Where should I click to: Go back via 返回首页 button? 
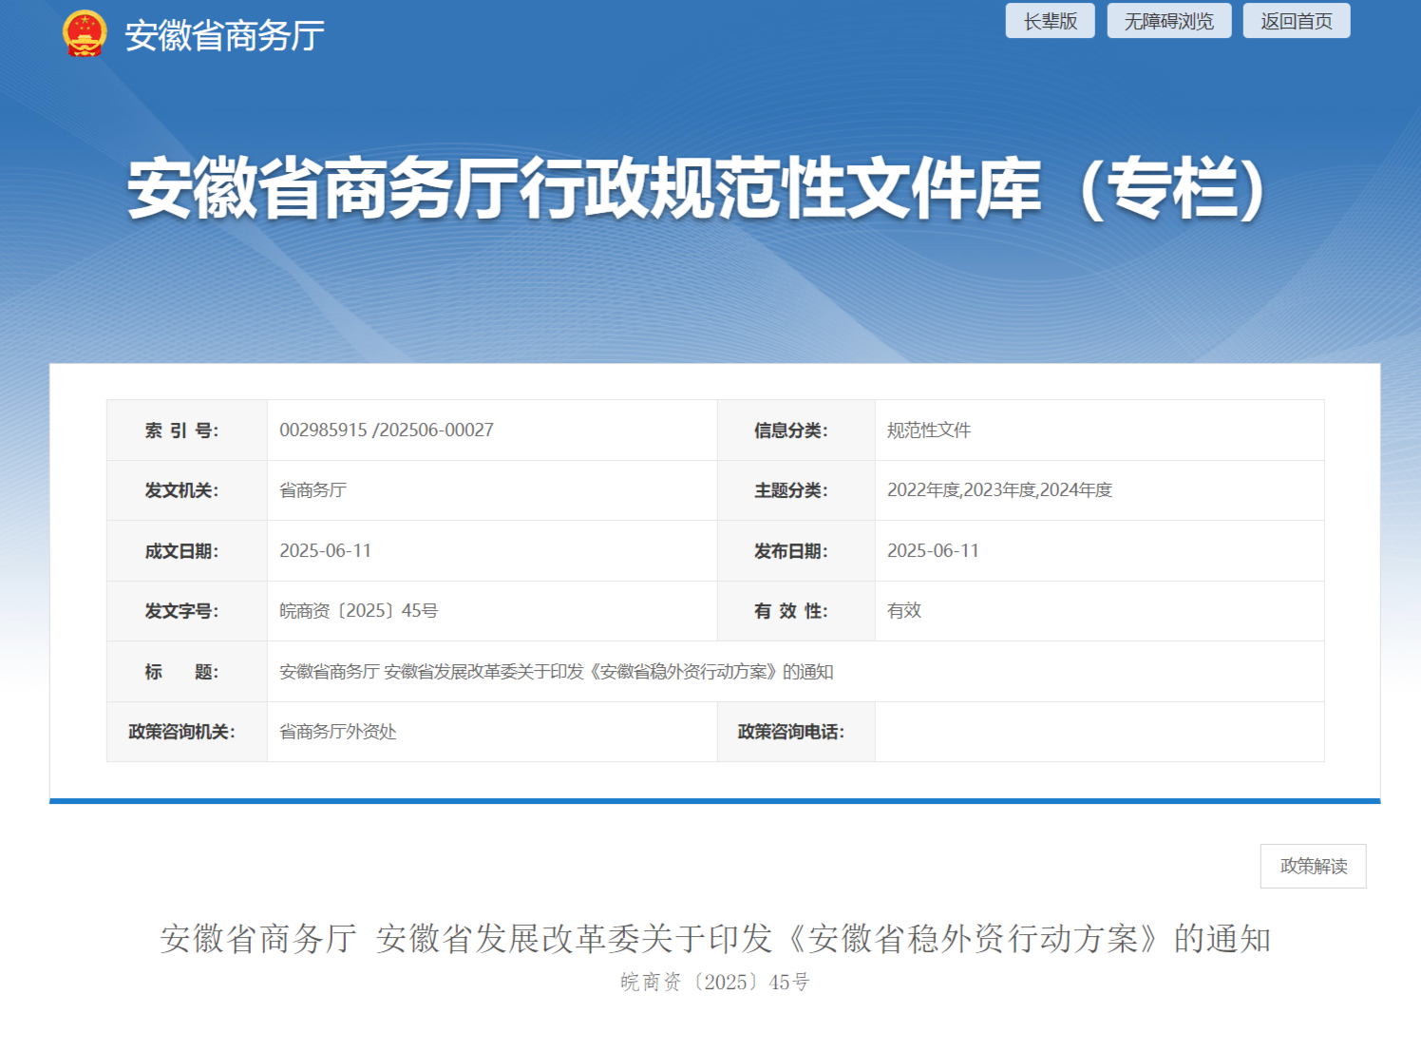1296,21
